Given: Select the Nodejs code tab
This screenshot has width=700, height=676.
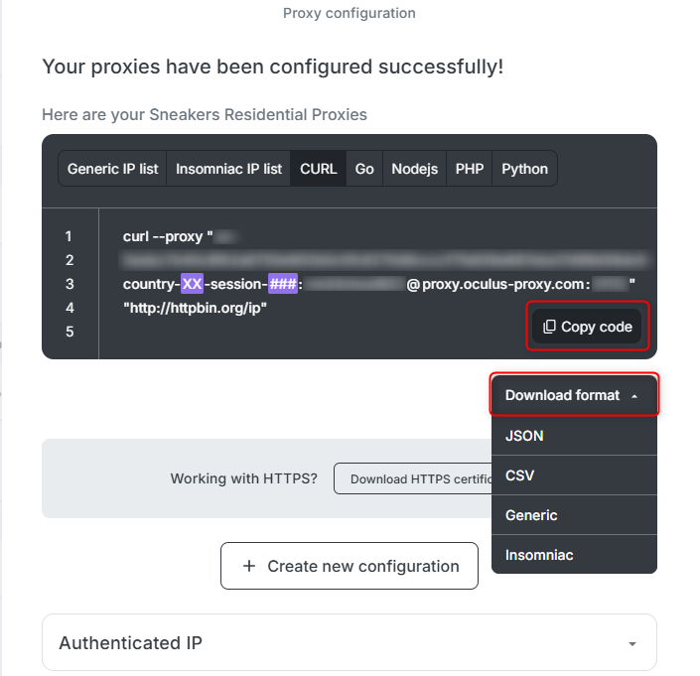Looking at the screenshot, I should (x=414, y=169).
